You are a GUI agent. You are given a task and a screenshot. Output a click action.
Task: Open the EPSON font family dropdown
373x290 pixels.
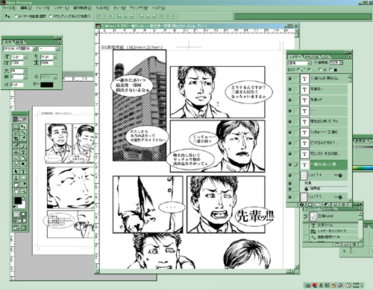click(x=35, y=49)
